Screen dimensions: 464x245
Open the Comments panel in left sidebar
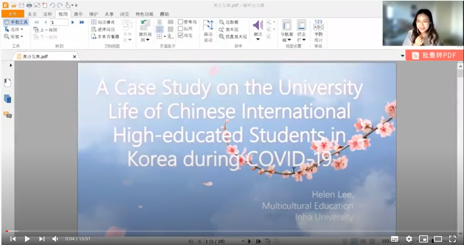[x=8, y=115]
